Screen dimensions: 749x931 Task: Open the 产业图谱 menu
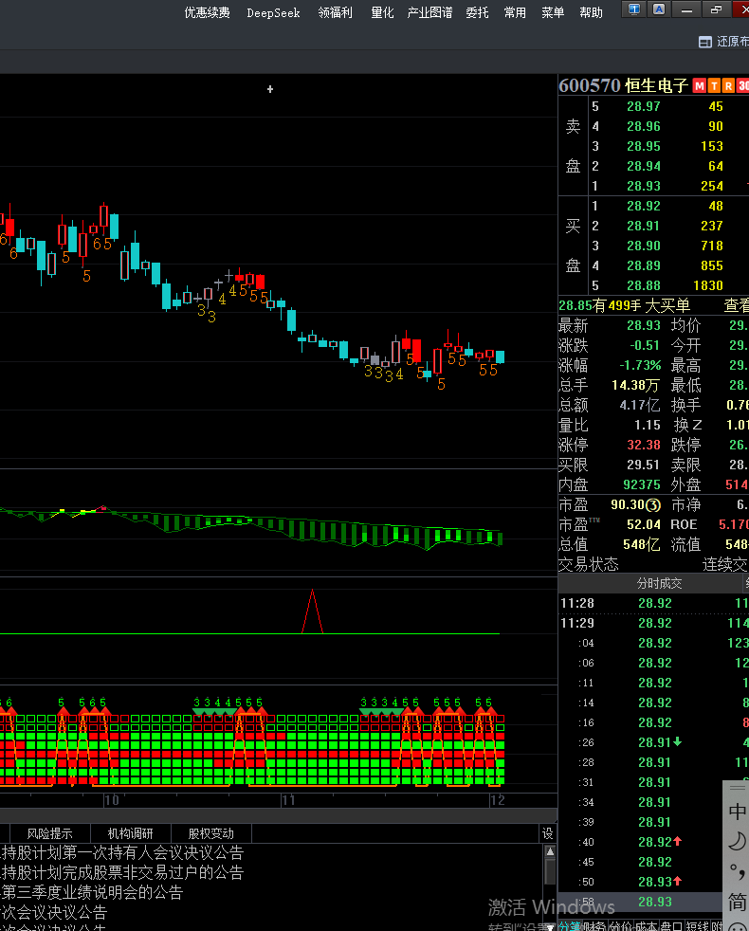point(429,12)
